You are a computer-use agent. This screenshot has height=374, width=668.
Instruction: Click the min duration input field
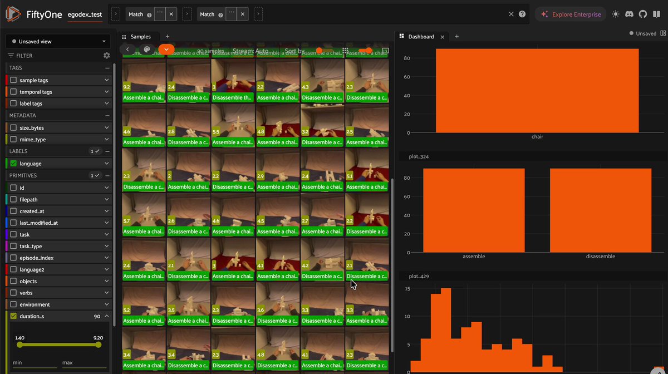click(x=35, y=362)
